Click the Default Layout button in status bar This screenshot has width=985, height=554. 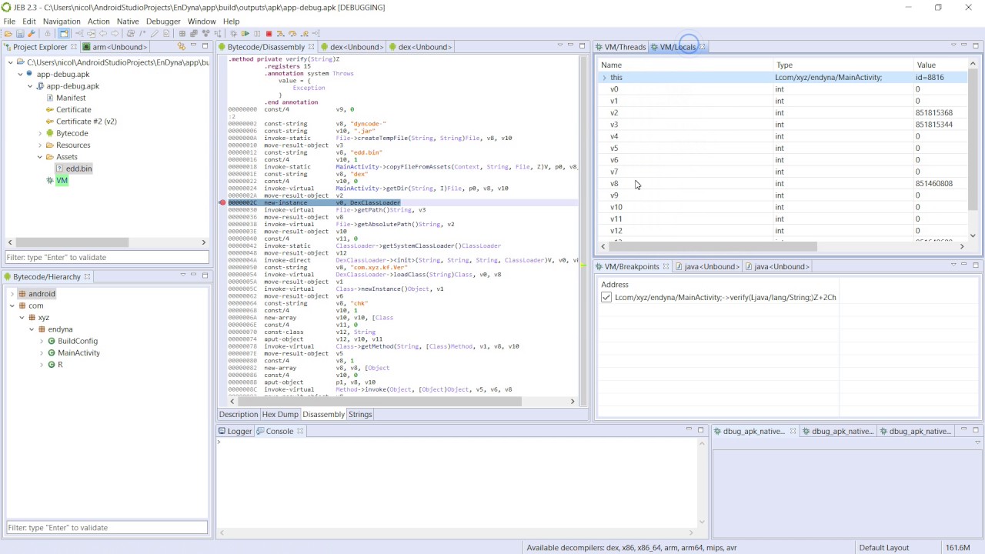[x=883, y=547]
